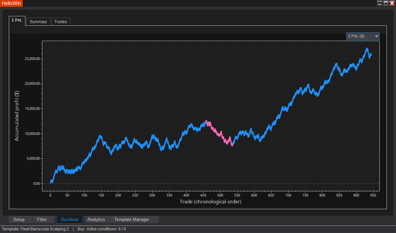
Task: Open the Trades tab
Action: pyautogui.click(x=61, y=22)
